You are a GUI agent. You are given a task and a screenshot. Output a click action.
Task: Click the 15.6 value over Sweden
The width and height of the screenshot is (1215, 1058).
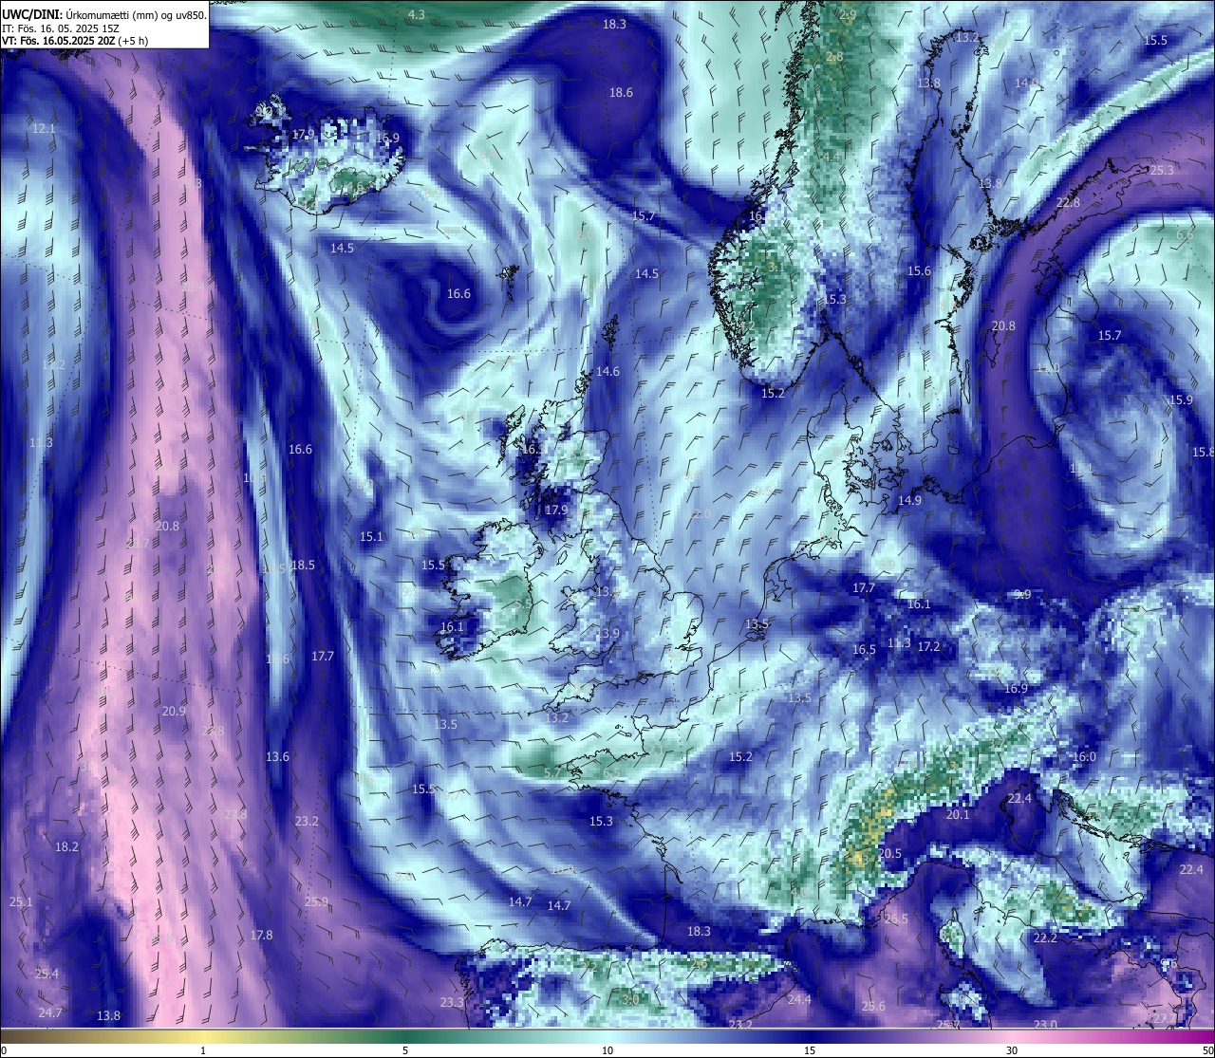919,270
